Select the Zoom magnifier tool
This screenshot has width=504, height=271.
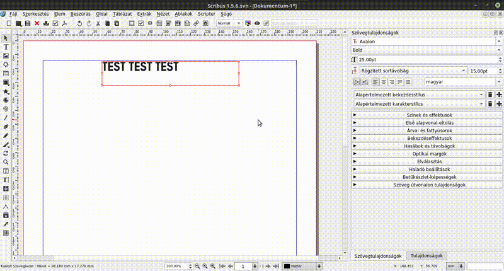click(6, 162)
